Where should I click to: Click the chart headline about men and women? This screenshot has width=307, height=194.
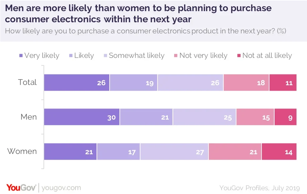tap(138, 14)
